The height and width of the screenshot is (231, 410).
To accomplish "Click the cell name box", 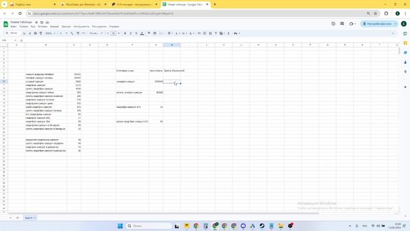I will coord(8,40).
